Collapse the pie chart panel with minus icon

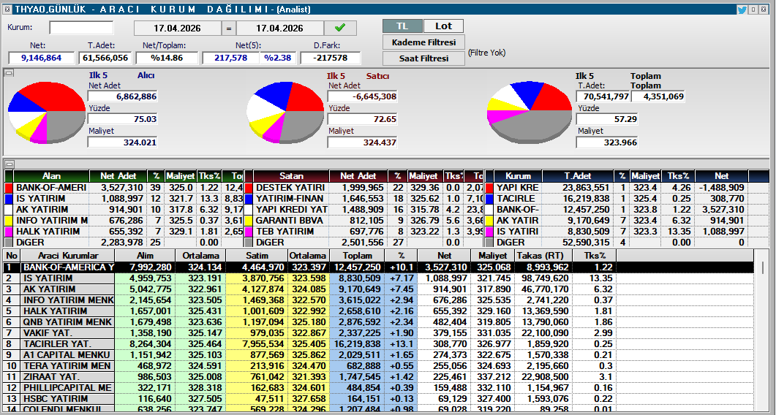click(9, 73)
